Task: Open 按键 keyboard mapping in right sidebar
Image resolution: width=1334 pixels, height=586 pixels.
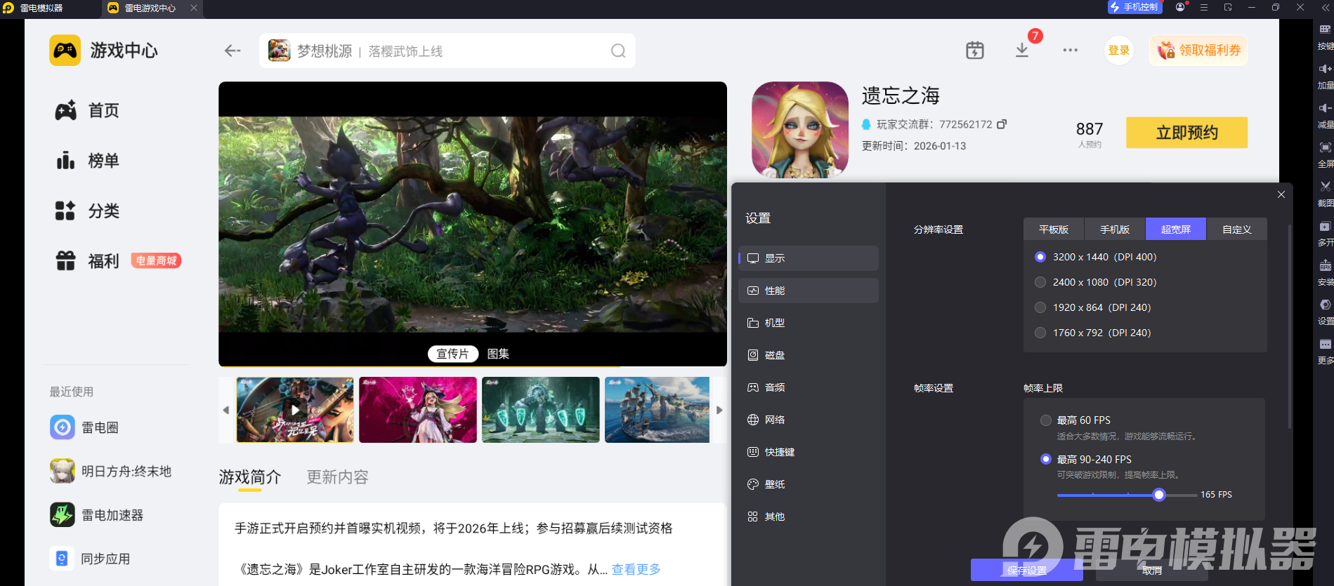Action: point(1325,37)
